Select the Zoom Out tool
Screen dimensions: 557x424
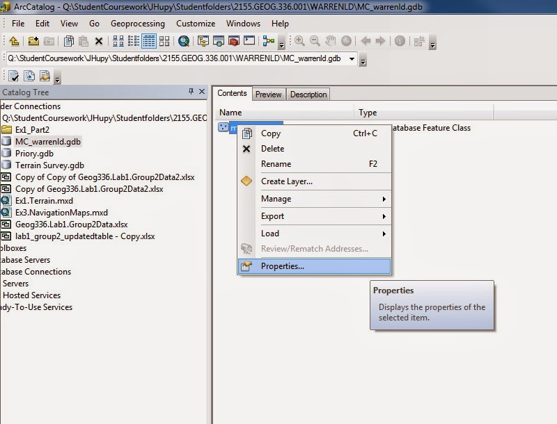point(315,41)
